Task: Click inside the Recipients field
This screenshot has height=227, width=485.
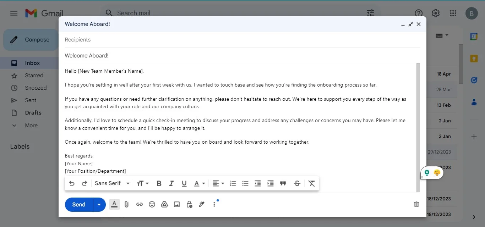Action: click(x=142, y=39)
